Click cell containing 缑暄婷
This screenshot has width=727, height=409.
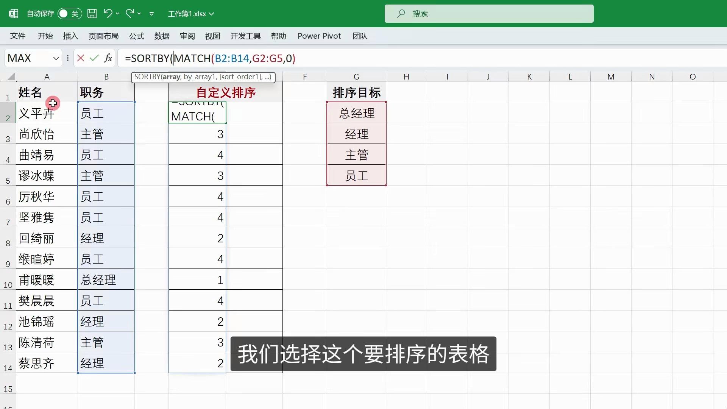tap(47, 259)
